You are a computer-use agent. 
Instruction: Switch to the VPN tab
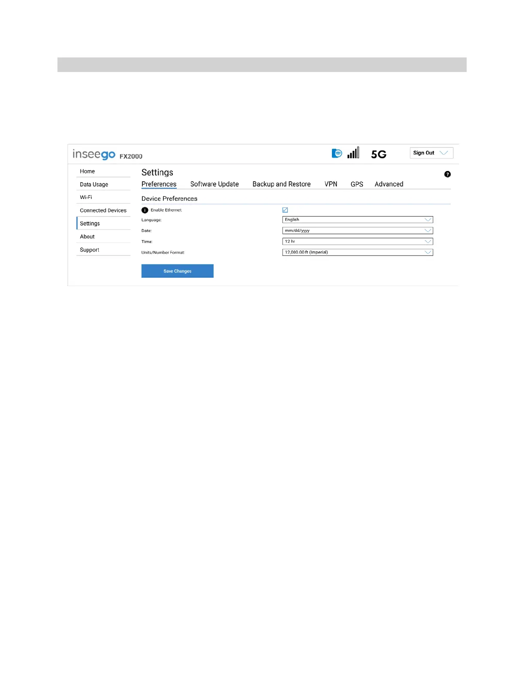331,184
